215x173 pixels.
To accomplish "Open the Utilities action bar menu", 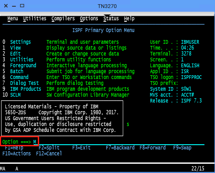I will click(x=35, y=18).
